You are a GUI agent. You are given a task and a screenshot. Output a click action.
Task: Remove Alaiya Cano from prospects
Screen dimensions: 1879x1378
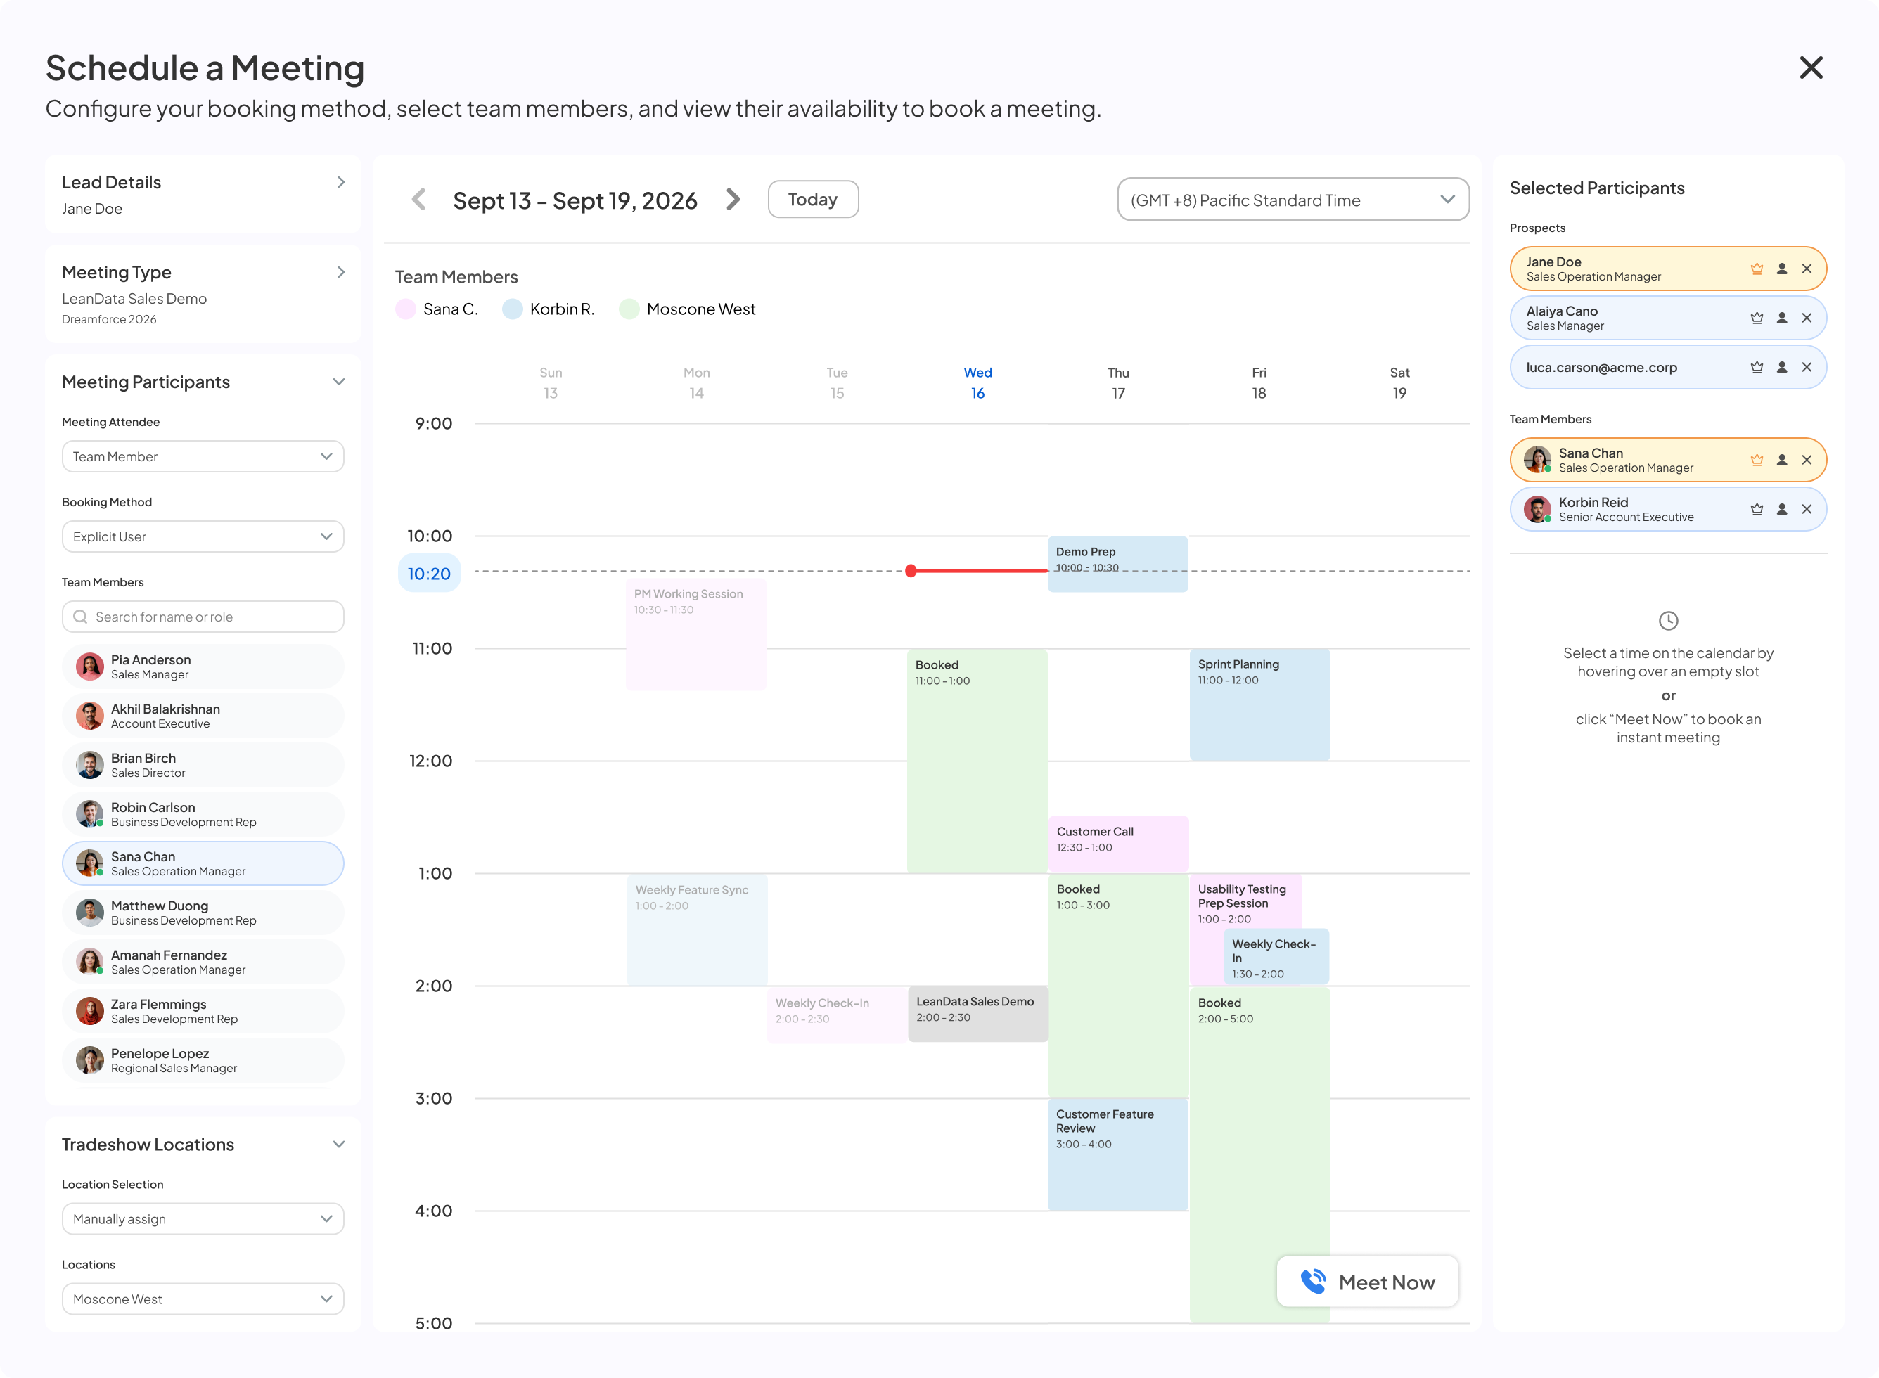click(x=1807, y=318)
